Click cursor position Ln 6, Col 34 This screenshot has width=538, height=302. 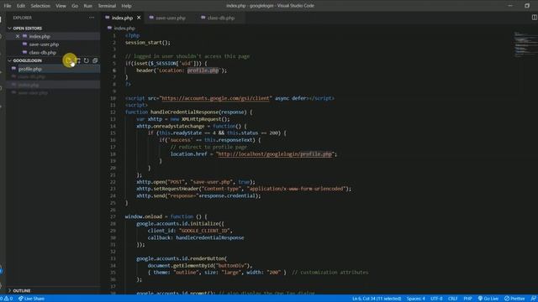(x=377, y=299)
